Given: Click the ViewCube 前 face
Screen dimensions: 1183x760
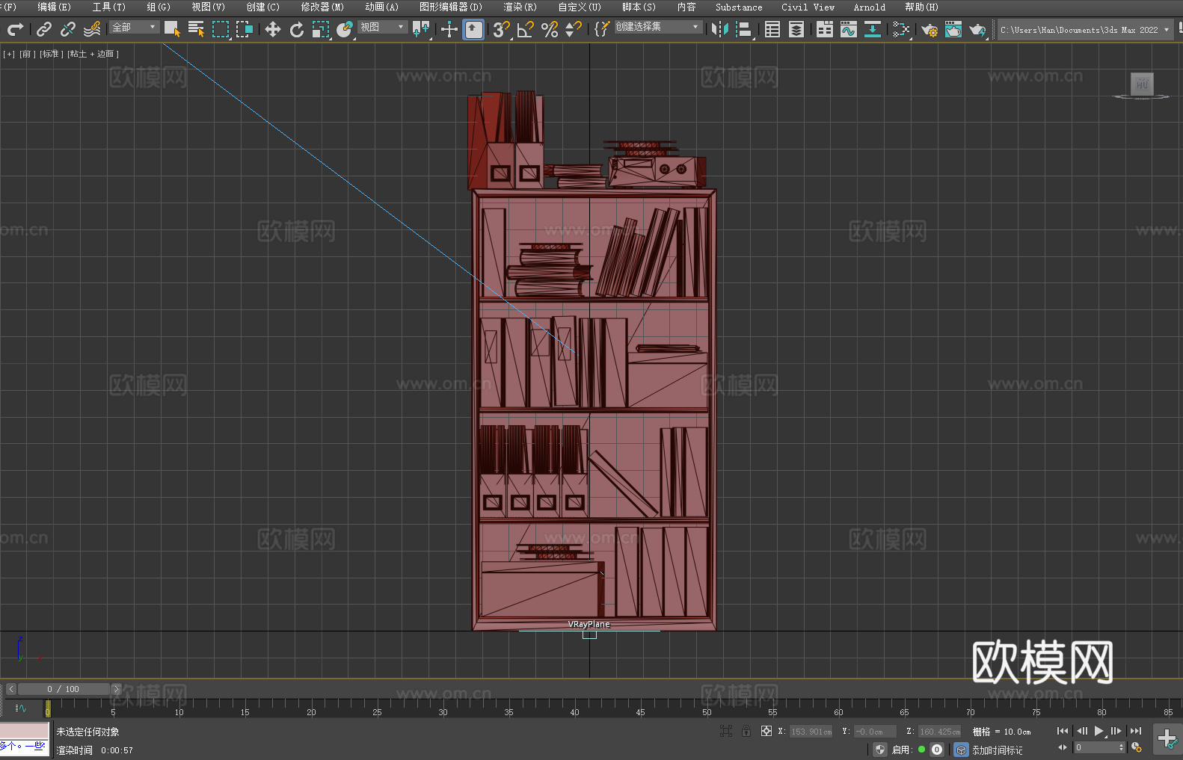Looking at the screenshot, I should [1142, 84].
